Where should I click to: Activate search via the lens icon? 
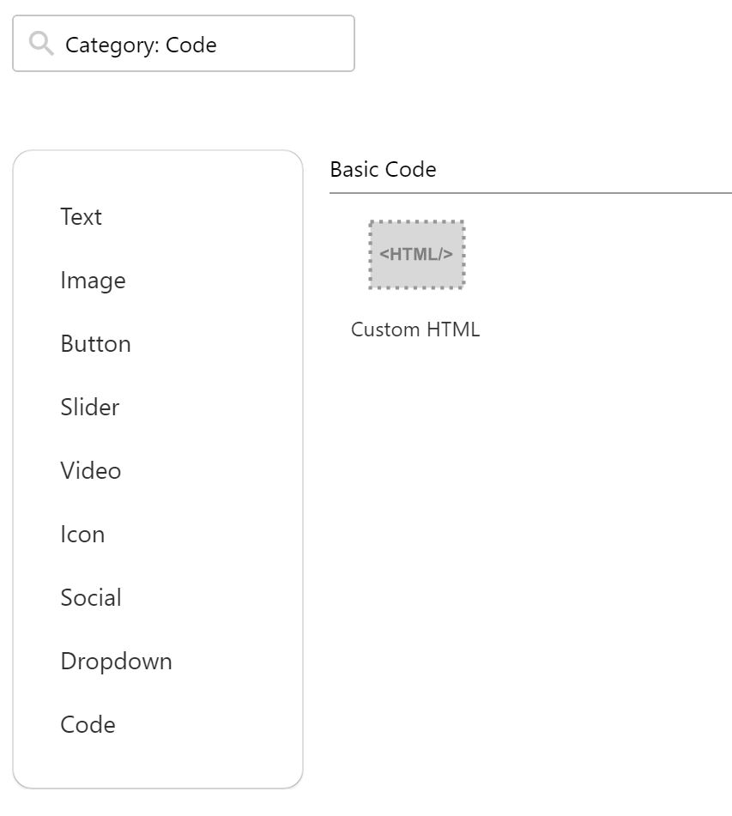coord(41,43)
